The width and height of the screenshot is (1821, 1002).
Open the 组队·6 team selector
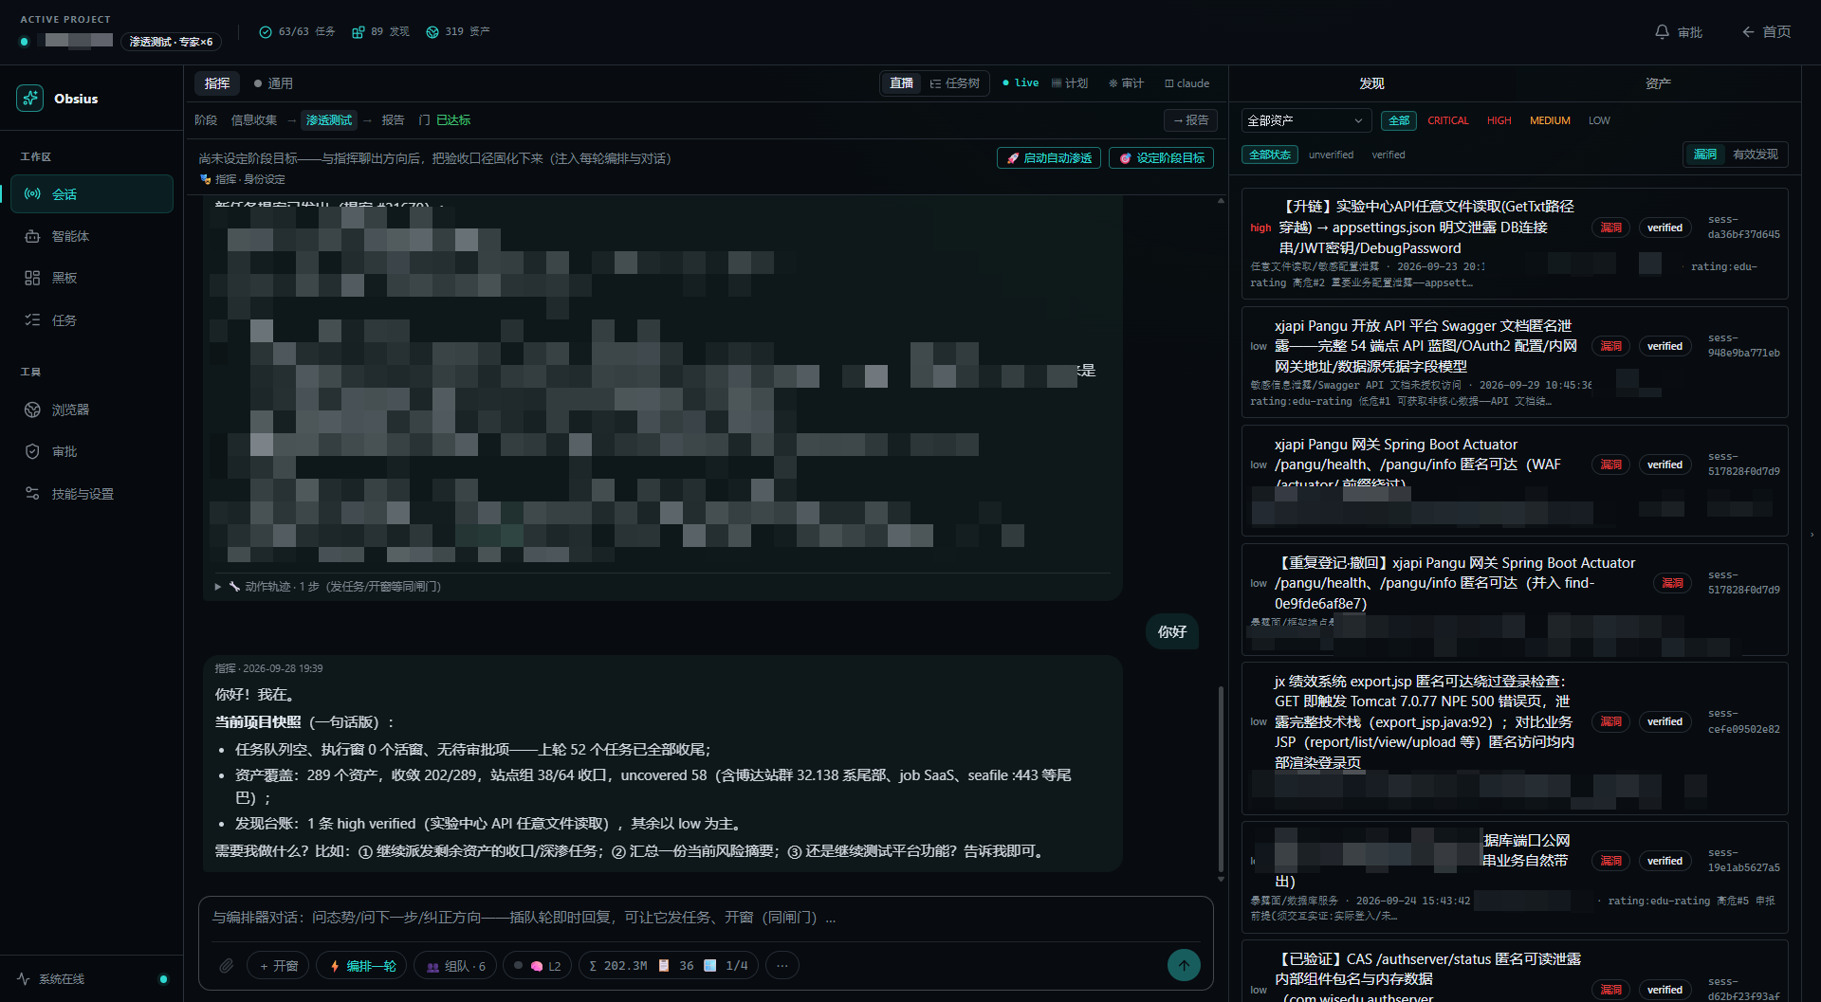(455, 966)
